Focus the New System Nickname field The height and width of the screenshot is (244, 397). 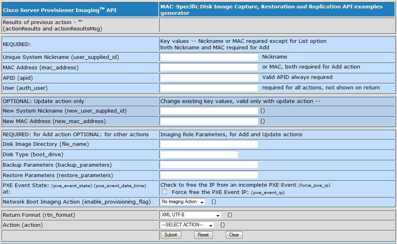tap(209, 111)
